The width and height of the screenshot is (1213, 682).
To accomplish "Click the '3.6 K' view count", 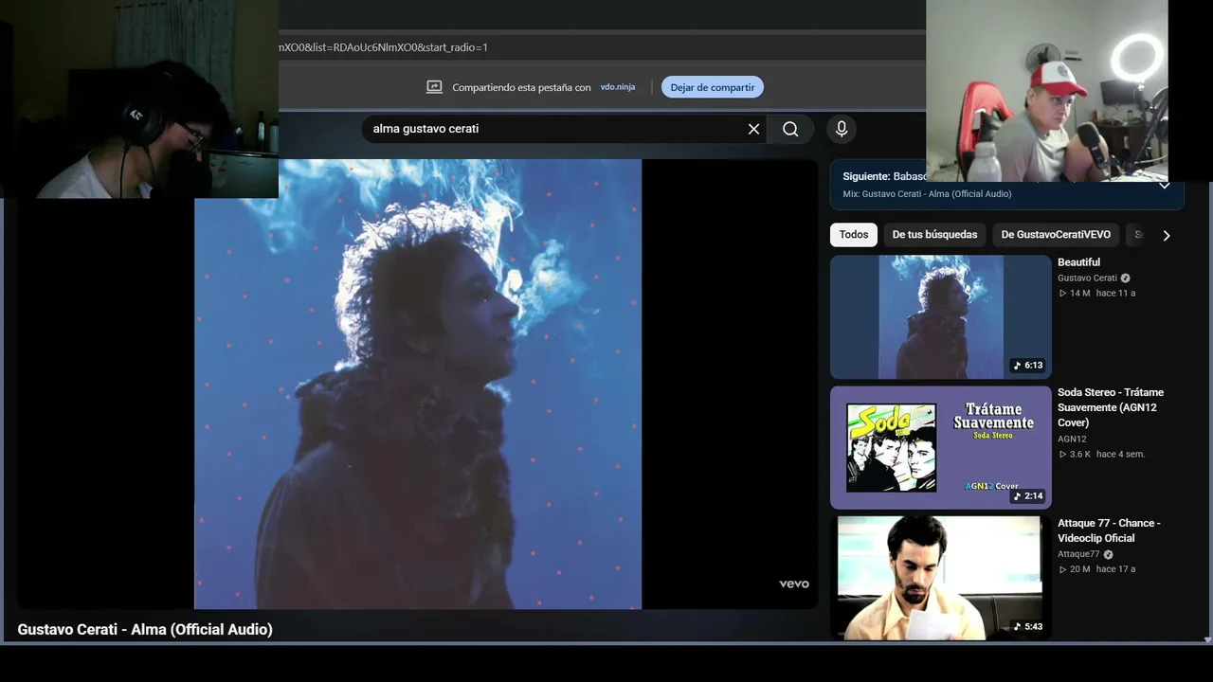I will pyautogui.click(x=1075, y=455).
